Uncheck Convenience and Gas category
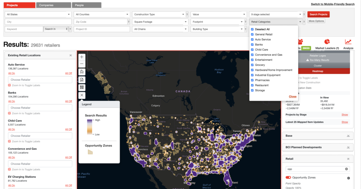361x189 pixels. pos(252,55)
